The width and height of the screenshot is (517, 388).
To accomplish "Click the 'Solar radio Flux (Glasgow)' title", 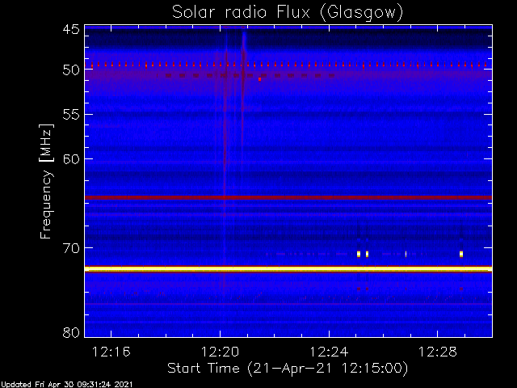I will [x=288, y=13].
